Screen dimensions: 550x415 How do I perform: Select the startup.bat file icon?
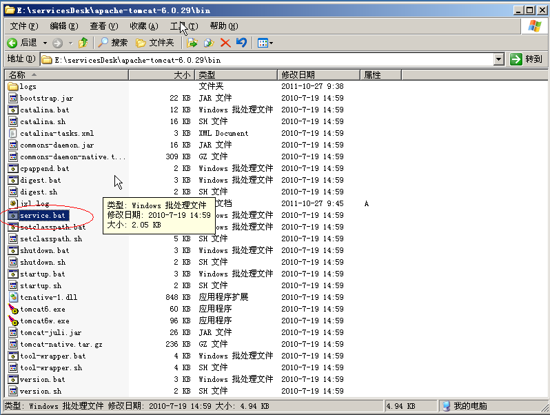[x=13, y=274]
